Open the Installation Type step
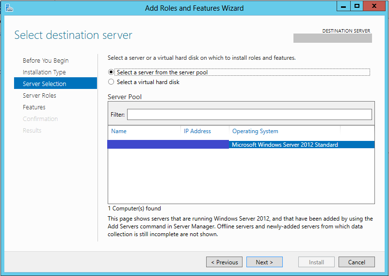The height and width of the screenshot is (276, 389). pos(44,72)
